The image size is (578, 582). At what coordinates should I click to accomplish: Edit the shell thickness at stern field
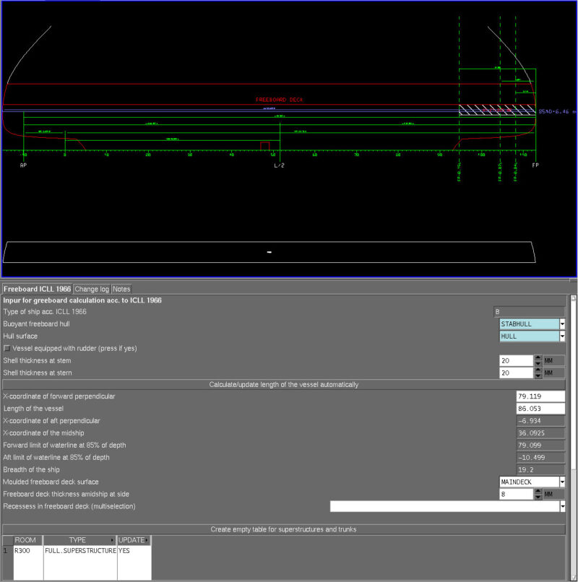coord(517,373)
